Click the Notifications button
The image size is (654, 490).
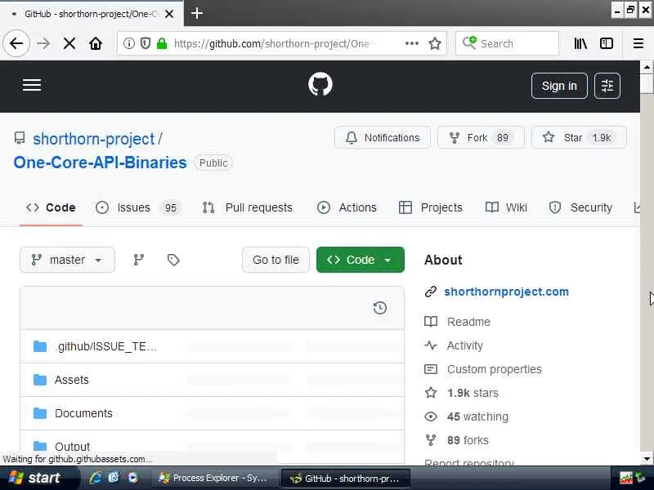383,137
